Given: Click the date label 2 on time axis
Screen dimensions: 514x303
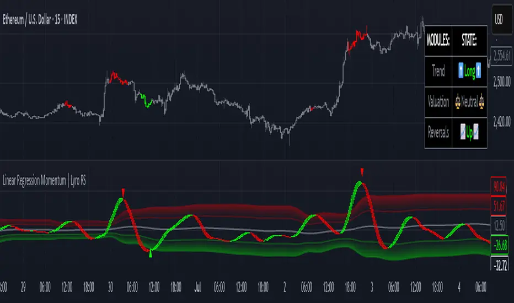Looking at the screenshot, I should tap(285, 287).
